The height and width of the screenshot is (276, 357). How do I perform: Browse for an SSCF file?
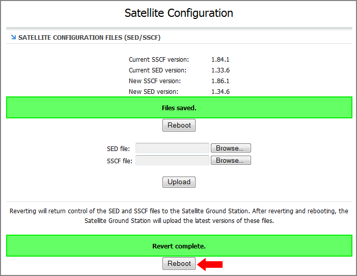[x=231, y=160]
